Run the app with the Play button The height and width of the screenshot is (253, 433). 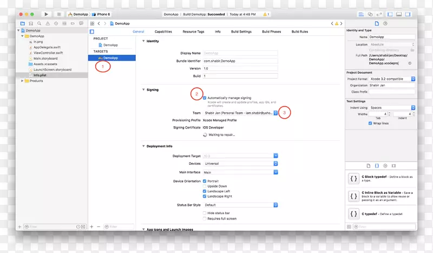click(x=46, y=14)
